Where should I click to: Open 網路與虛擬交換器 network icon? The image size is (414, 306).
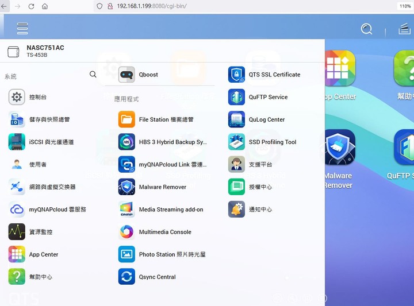coord(17,187)
